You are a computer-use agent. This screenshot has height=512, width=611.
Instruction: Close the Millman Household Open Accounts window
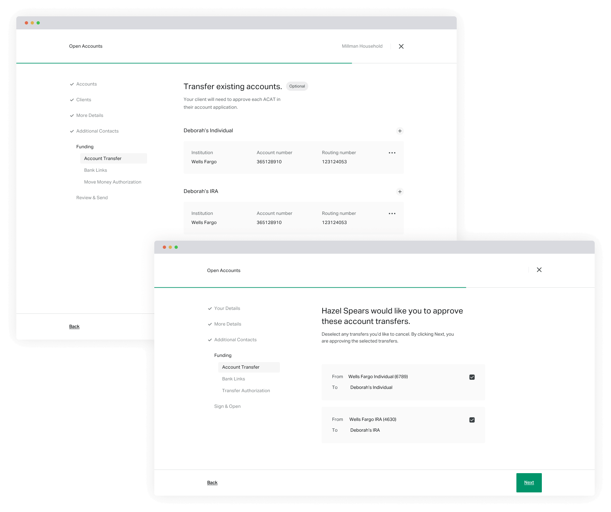tap(401, 46)
